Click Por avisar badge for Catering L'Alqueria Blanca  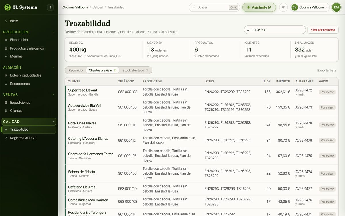327,140
